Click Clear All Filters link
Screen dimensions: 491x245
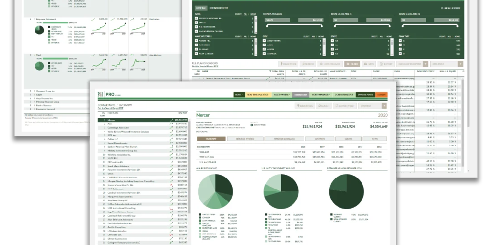[450, 8]
